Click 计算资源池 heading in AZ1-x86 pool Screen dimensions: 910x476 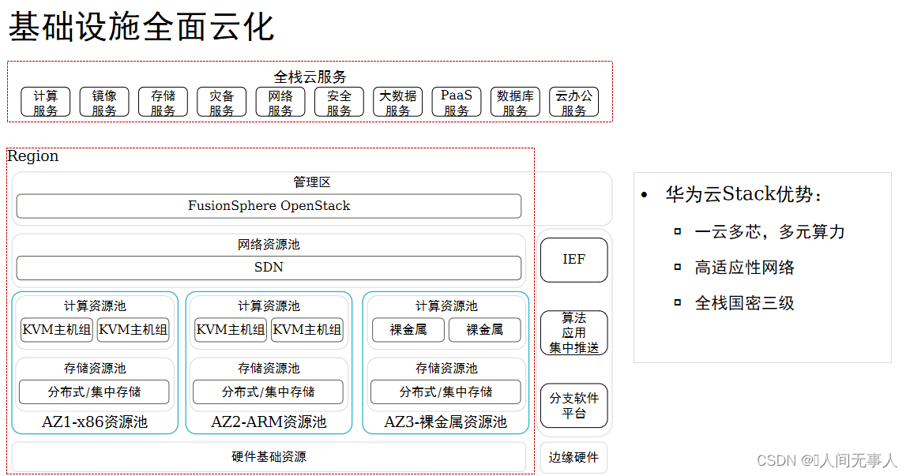click(95, 306)
